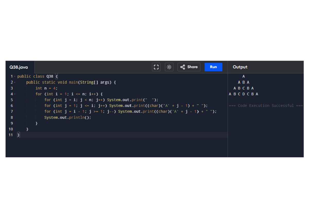Image resolution: width=309 pixels, height=218 pixels.
Task: Click the divider between editor and output
Action: [x=228, y=115]
